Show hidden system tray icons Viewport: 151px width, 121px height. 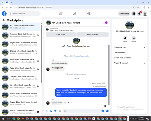coord(130,119)
